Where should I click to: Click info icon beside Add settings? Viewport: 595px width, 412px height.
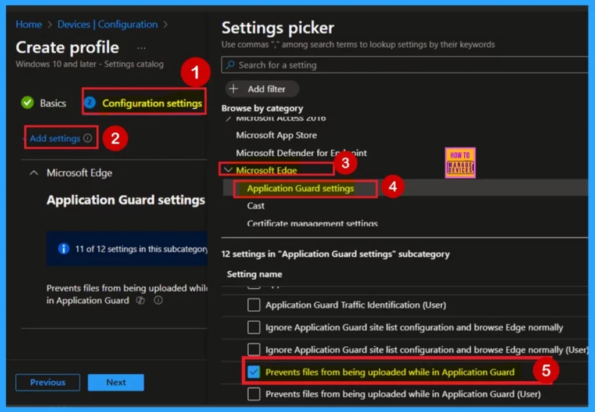pos(88,138)
